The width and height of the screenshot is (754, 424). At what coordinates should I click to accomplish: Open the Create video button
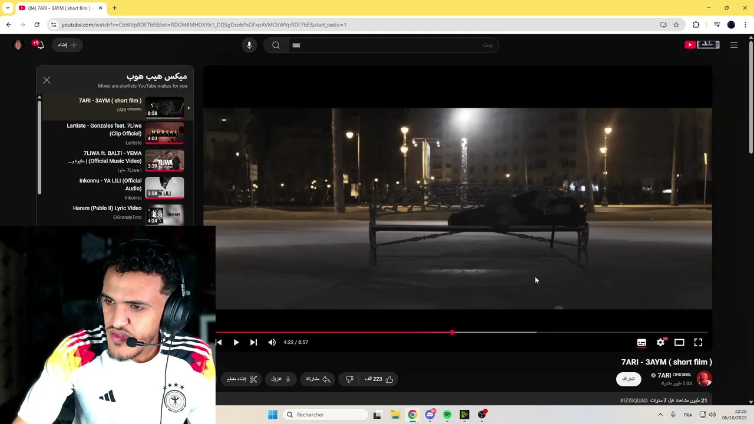(x=67, y=45)
